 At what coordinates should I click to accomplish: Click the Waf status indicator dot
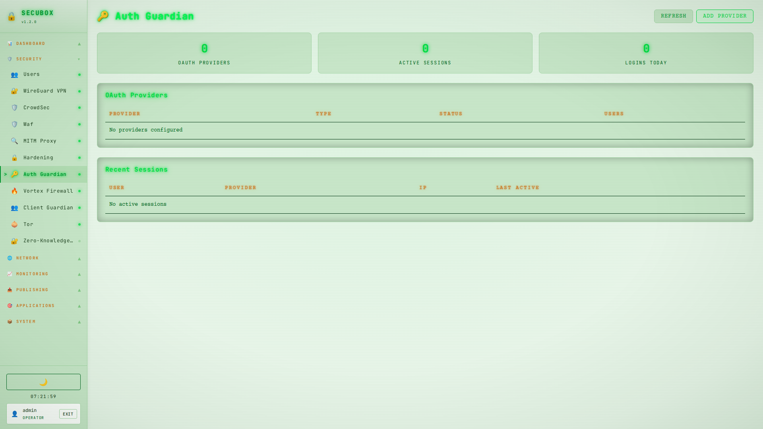pyautogui.click(x=79, y=124)
